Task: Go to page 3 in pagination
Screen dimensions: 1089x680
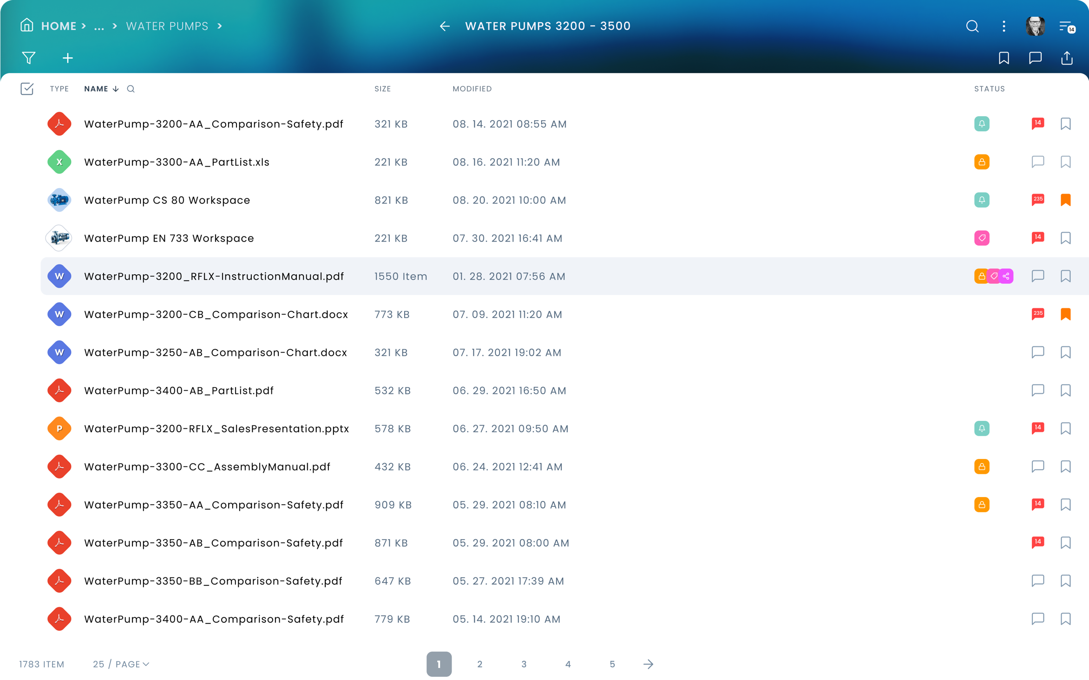Action: [x=524, y=664]
